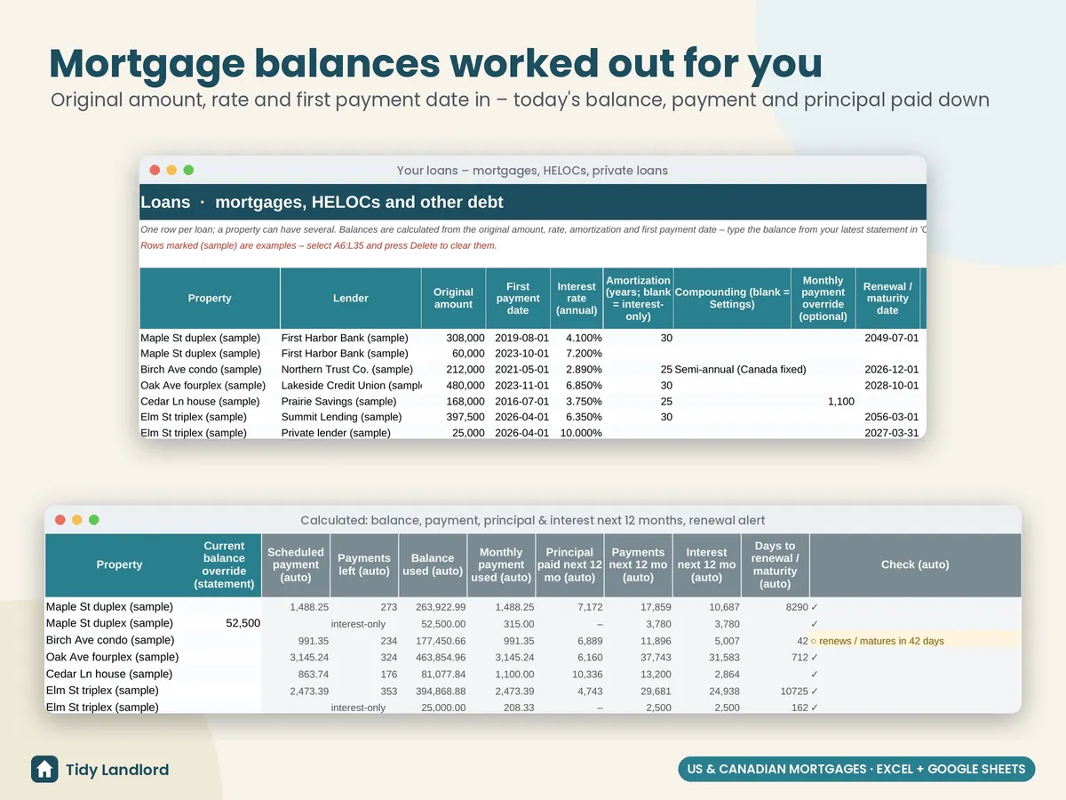Select the 463,854.96 balance used cell
1066x800 pixels.
433,657
